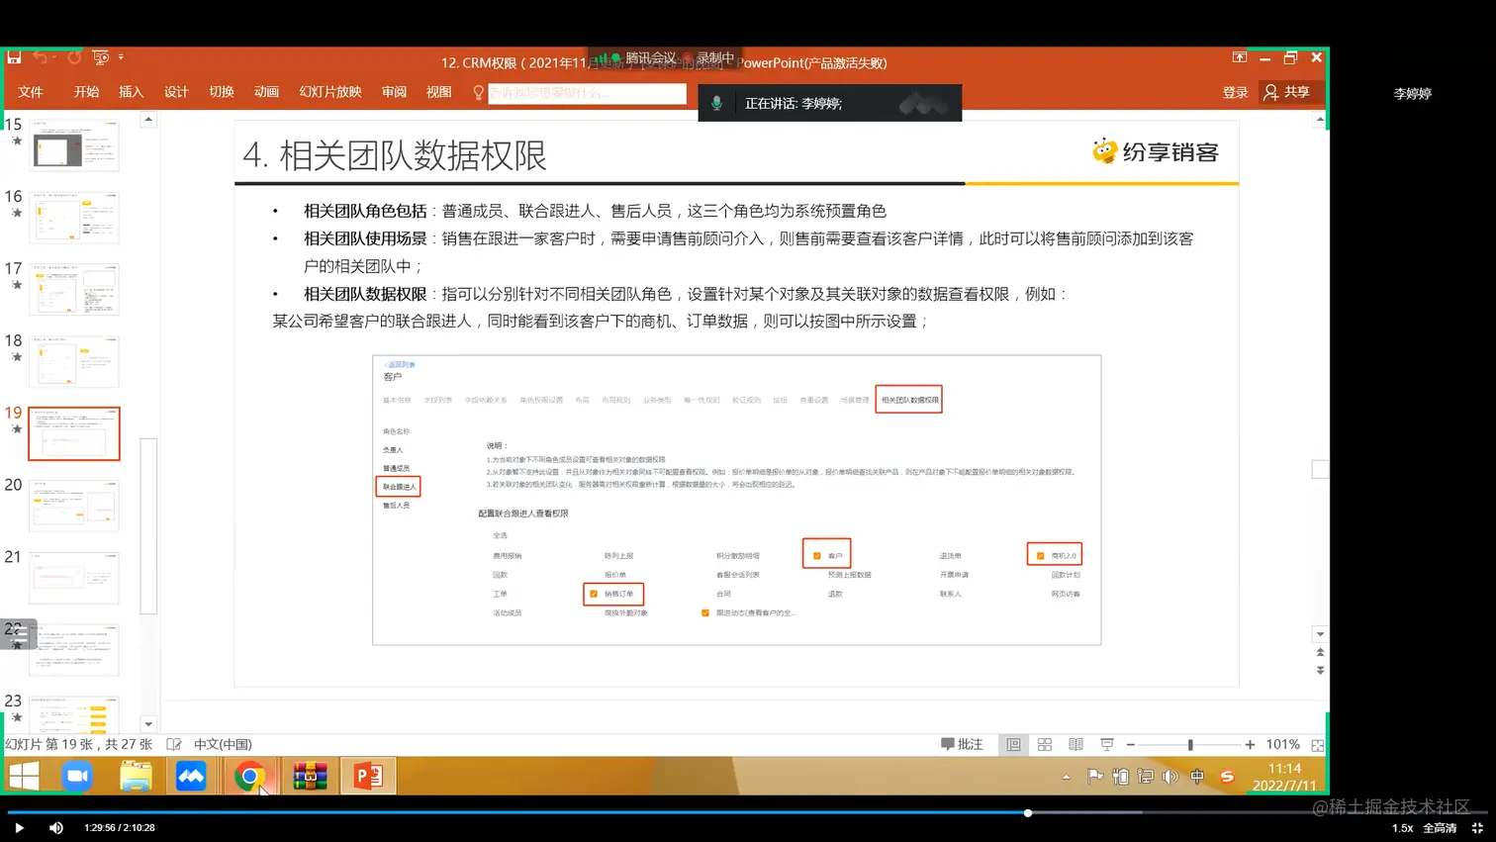The image size is (1496, 842).
Task: Switch to the 插入 ribbon tab
Action: (x=131, y=92)
